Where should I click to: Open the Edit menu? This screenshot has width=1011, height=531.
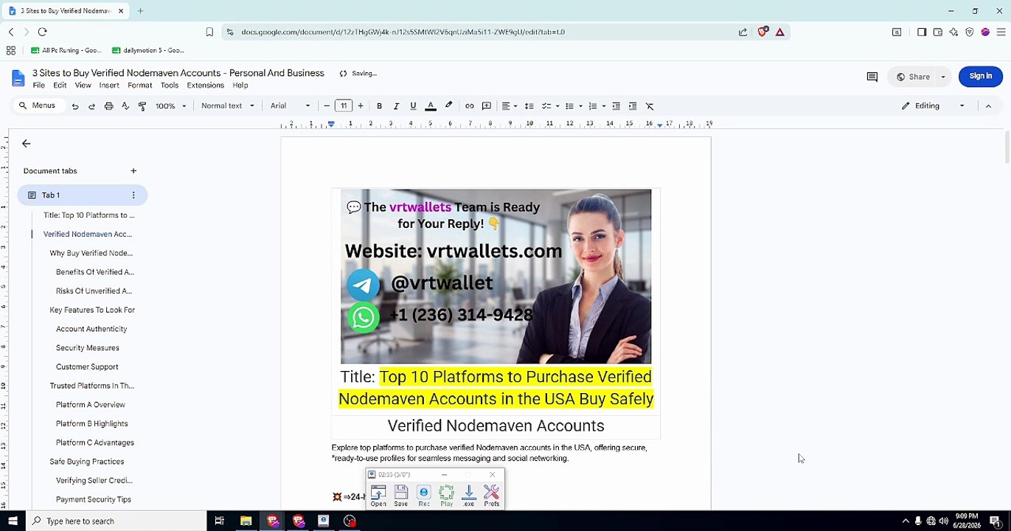[60, 86]
